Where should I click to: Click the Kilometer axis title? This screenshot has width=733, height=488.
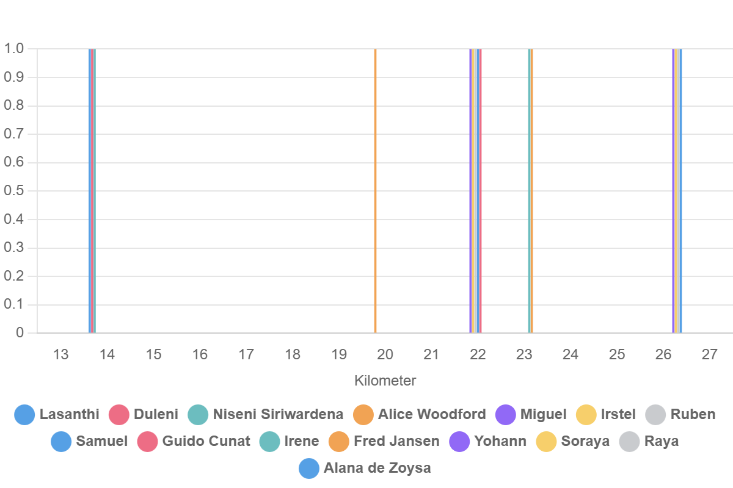(385, 381)
